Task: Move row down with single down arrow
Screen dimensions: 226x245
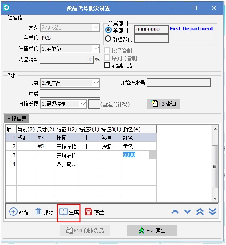Action: tap(188, 212)
